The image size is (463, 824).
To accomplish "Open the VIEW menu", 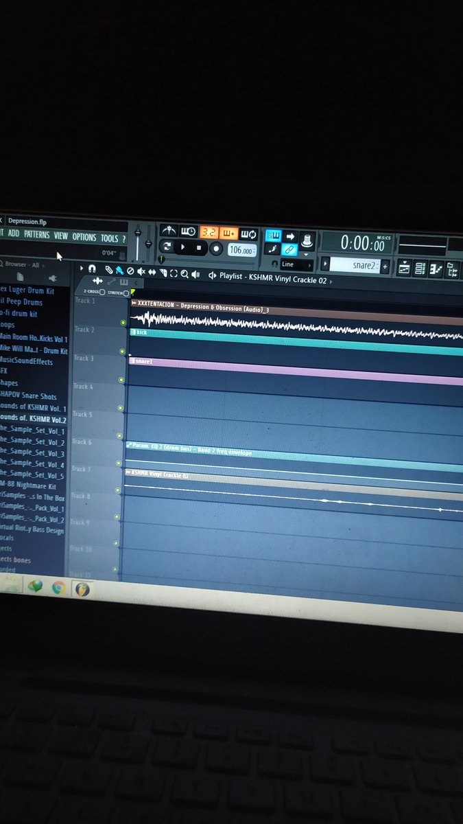I will 61,236.
